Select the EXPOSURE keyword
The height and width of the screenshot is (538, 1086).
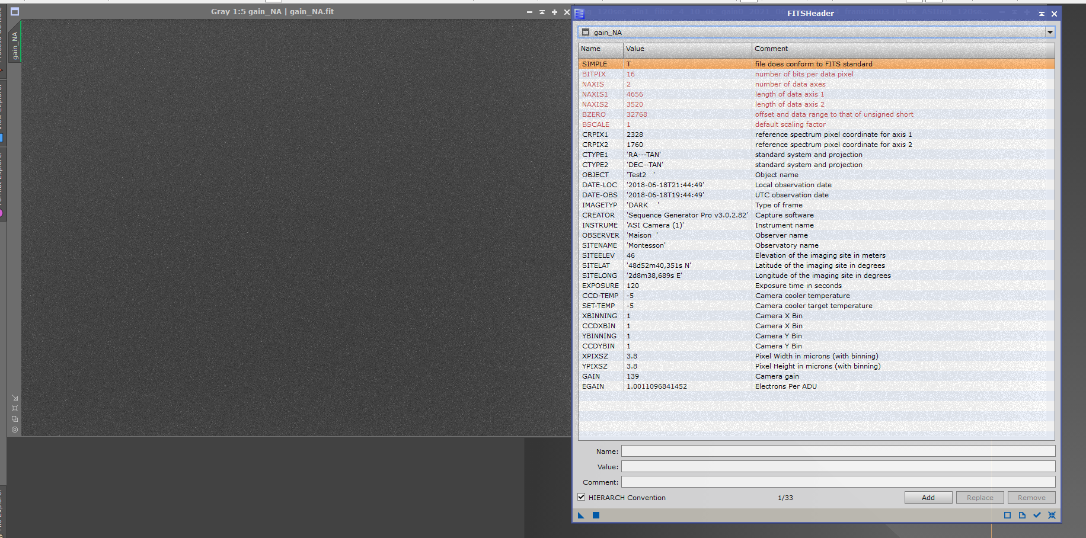point(601,286)
